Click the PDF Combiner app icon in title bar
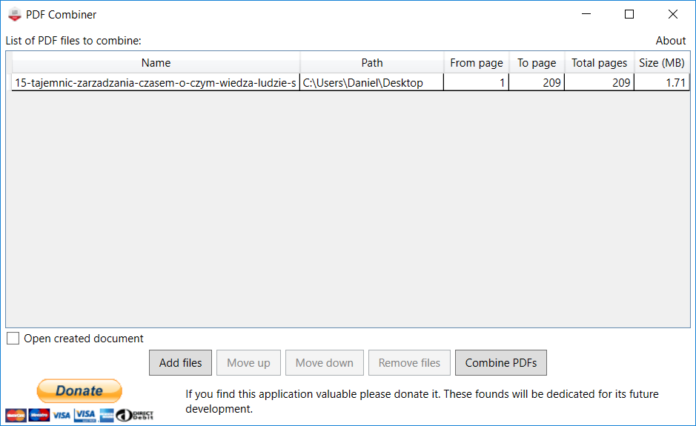This screenshot has width=696, height=426. (14, 15)
